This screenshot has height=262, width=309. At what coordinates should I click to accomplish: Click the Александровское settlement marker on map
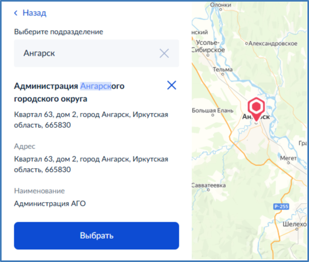click(247, 43)
